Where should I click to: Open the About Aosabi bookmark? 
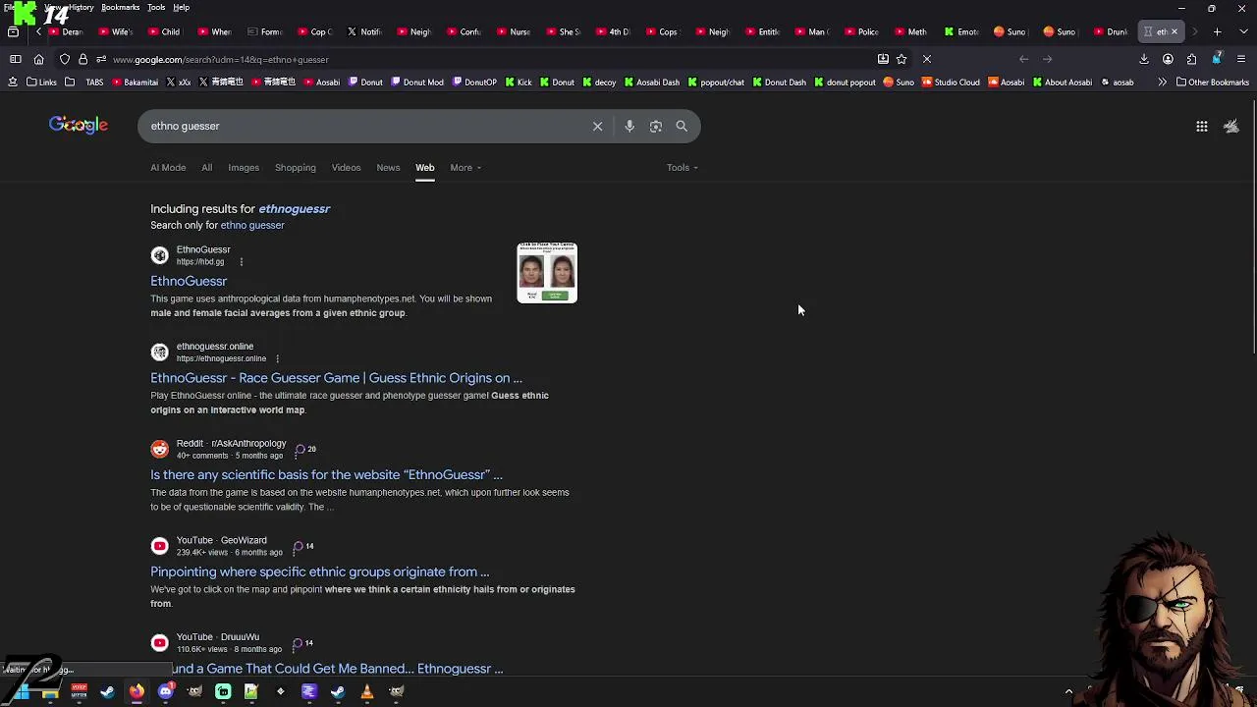(1064, 82)
